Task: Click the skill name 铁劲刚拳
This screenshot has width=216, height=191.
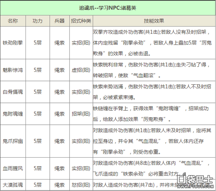Action: tap(13, 42)
